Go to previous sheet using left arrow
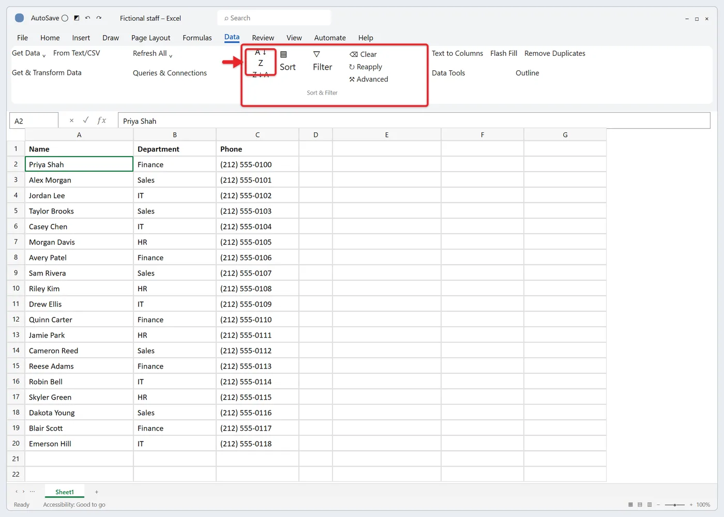Screen dimensions: 724x517 pos(17,492)
